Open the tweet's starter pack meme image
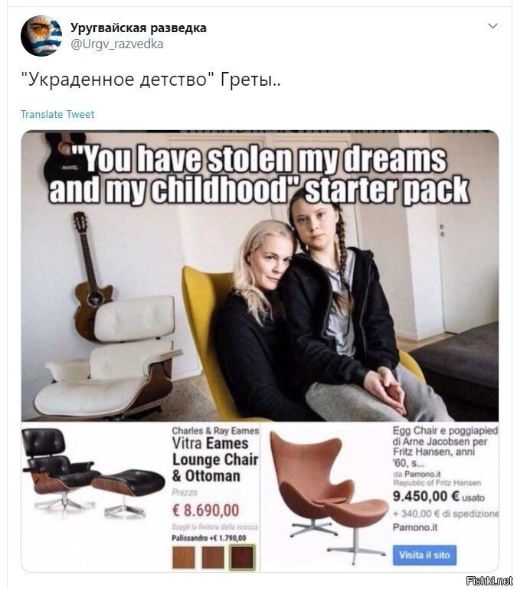The height and width of the screenshot is (590, 517). click(260, 351)
